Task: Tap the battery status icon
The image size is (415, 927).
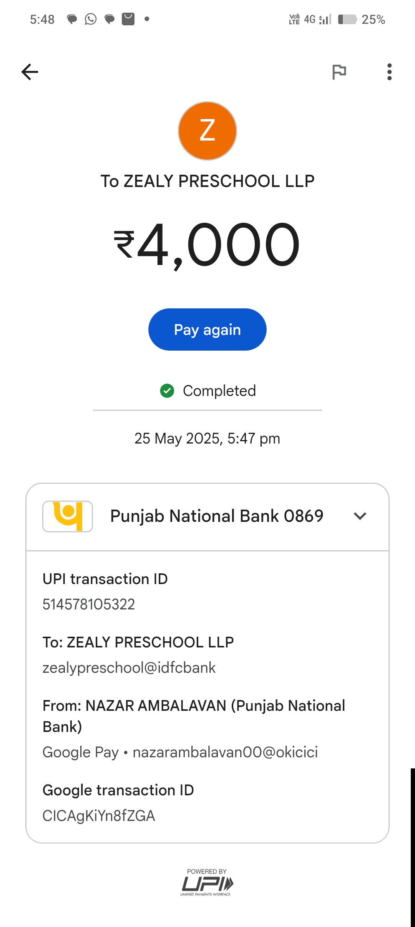Action: 347,19
